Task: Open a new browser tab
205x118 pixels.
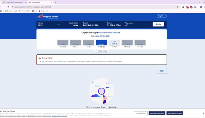Action: (x=56, y=2)
